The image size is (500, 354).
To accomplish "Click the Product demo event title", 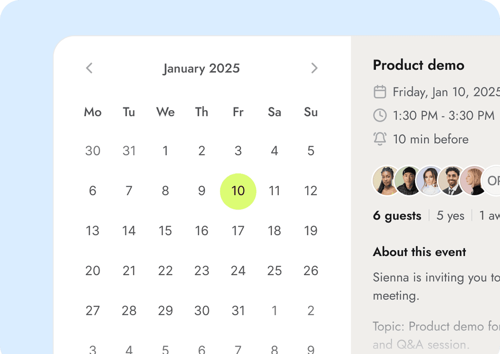I will [418, 65].
